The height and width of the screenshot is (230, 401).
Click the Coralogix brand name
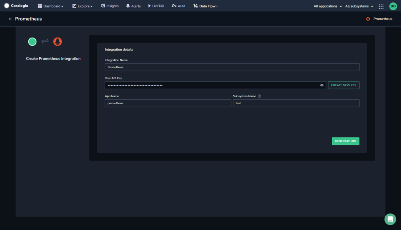(x=20, y=5)
